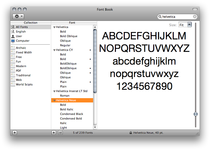Click the validate font checkmark icon
210x150 pixels.
pyautogui.click(x=60, y=132)
